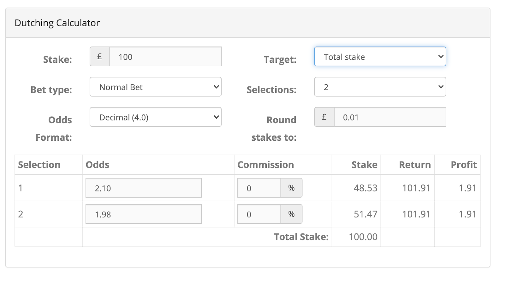Click percent symbol for selection 2 commission
This screenshot has height=282, width=505.
291,214
